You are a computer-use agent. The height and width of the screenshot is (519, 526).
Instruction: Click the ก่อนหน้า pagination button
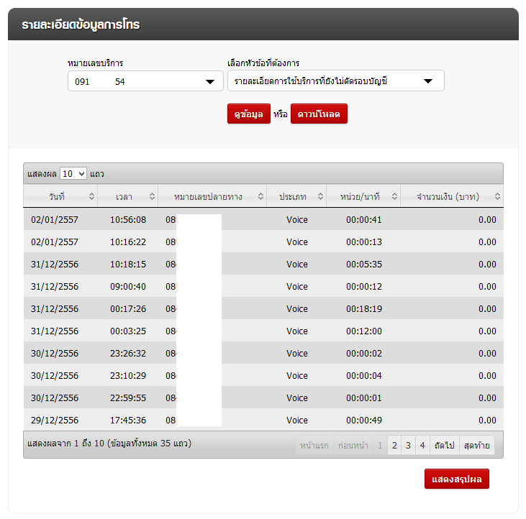click(353, 445)
